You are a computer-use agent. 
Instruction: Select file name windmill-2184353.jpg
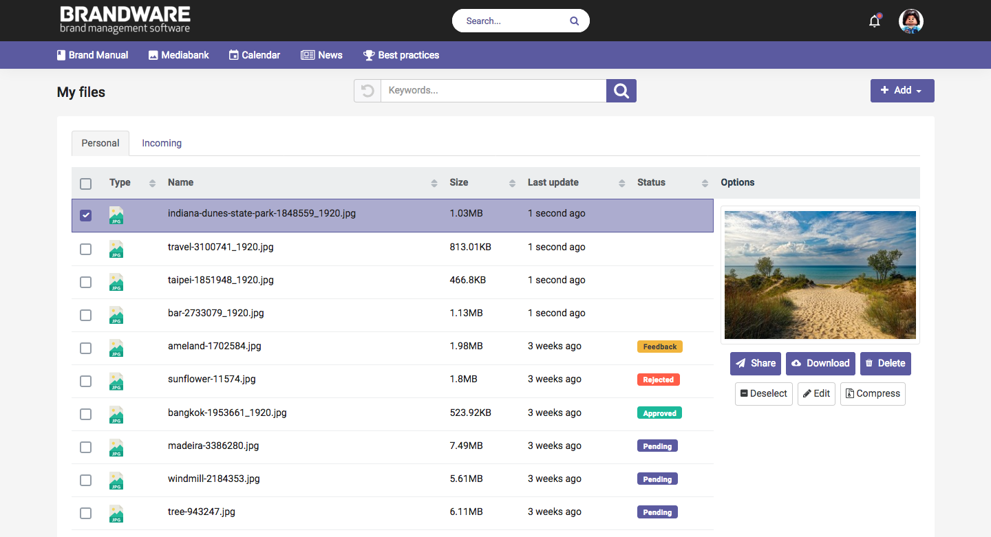pyautogui.click(x=214, y=479)
